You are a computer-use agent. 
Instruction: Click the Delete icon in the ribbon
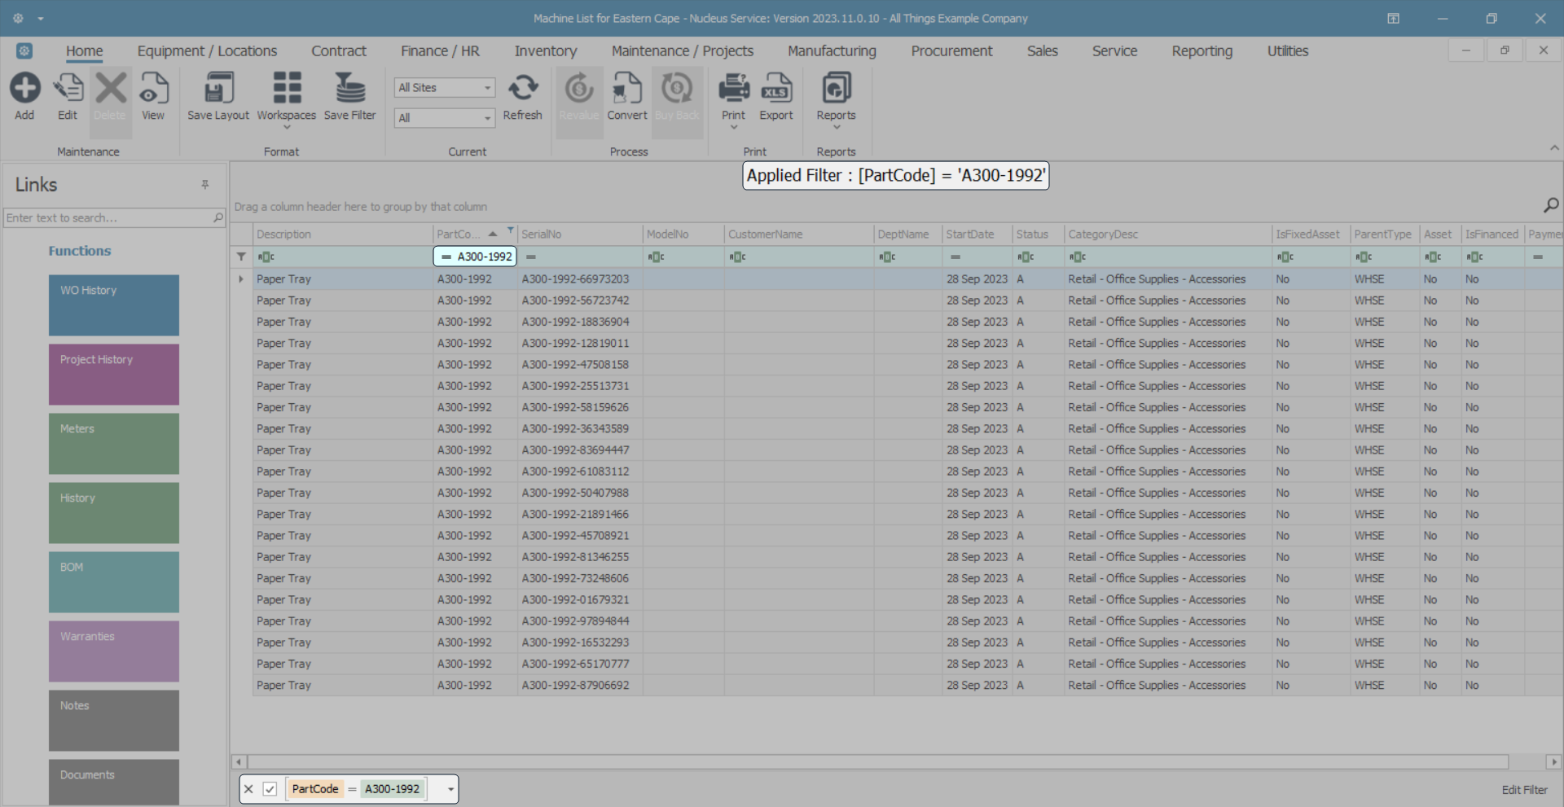[110, 88]
